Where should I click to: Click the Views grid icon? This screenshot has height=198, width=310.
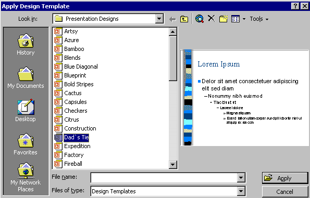point(235,19)
